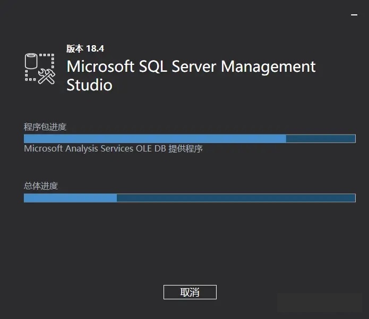Screen dimensions: 369x319
Task: Click the 总体进度 overall progress bar
Action: [190, 198]
